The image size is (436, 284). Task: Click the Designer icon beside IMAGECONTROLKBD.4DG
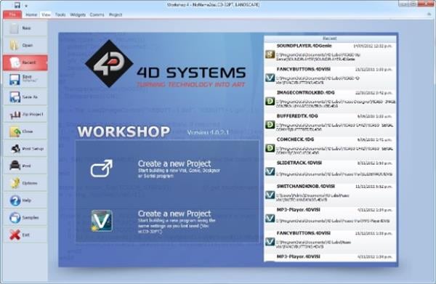pos(270,101)
